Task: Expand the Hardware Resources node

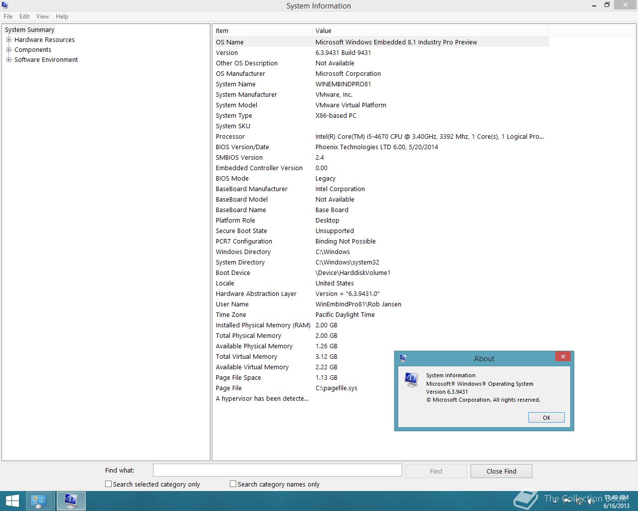Action: (x=8, y=39)
